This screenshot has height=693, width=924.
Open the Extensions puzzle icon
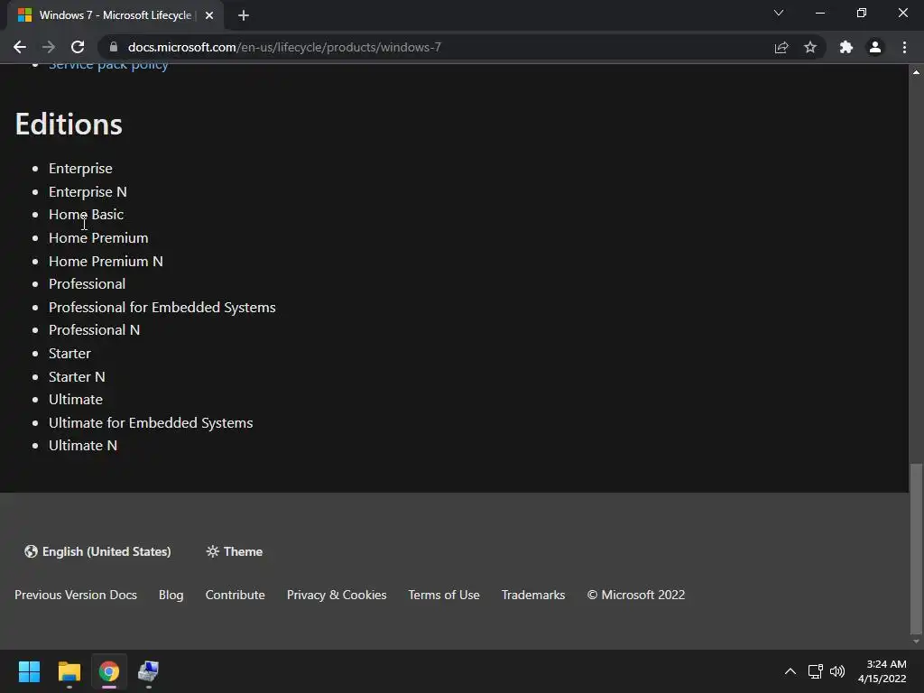pyautogui.click(x=846, y=47)
